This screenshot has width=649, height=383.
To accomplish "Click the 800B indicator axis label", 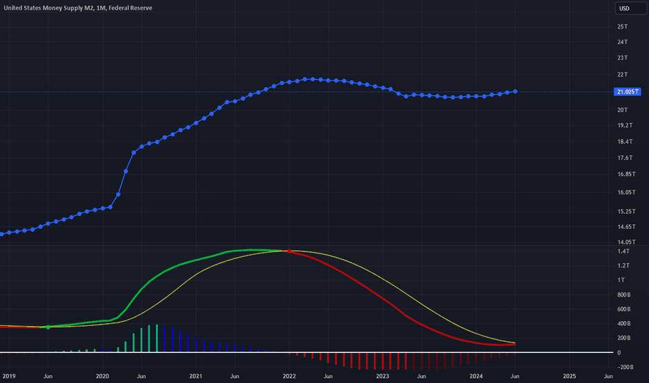I will pos(624,295).
